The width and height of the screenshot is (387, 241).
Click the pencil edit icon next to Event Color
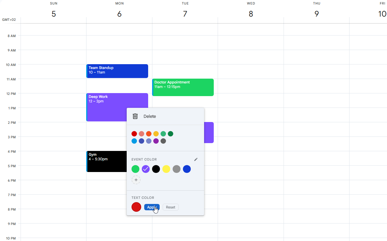tap(196, 159)
